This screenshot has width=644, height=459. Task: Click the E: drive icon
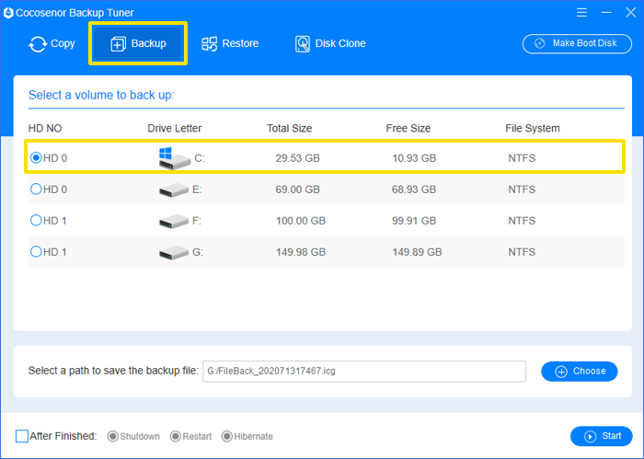coord(174,189)
